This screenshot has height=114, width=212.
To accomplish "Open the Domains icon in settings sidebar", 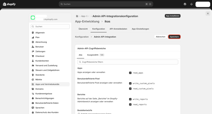I will tap(33, 89).
